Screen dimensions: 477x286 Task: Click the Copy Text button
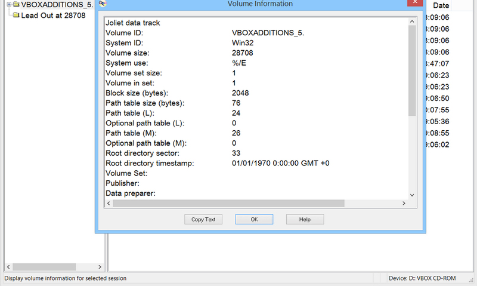[x=203, y=219]
